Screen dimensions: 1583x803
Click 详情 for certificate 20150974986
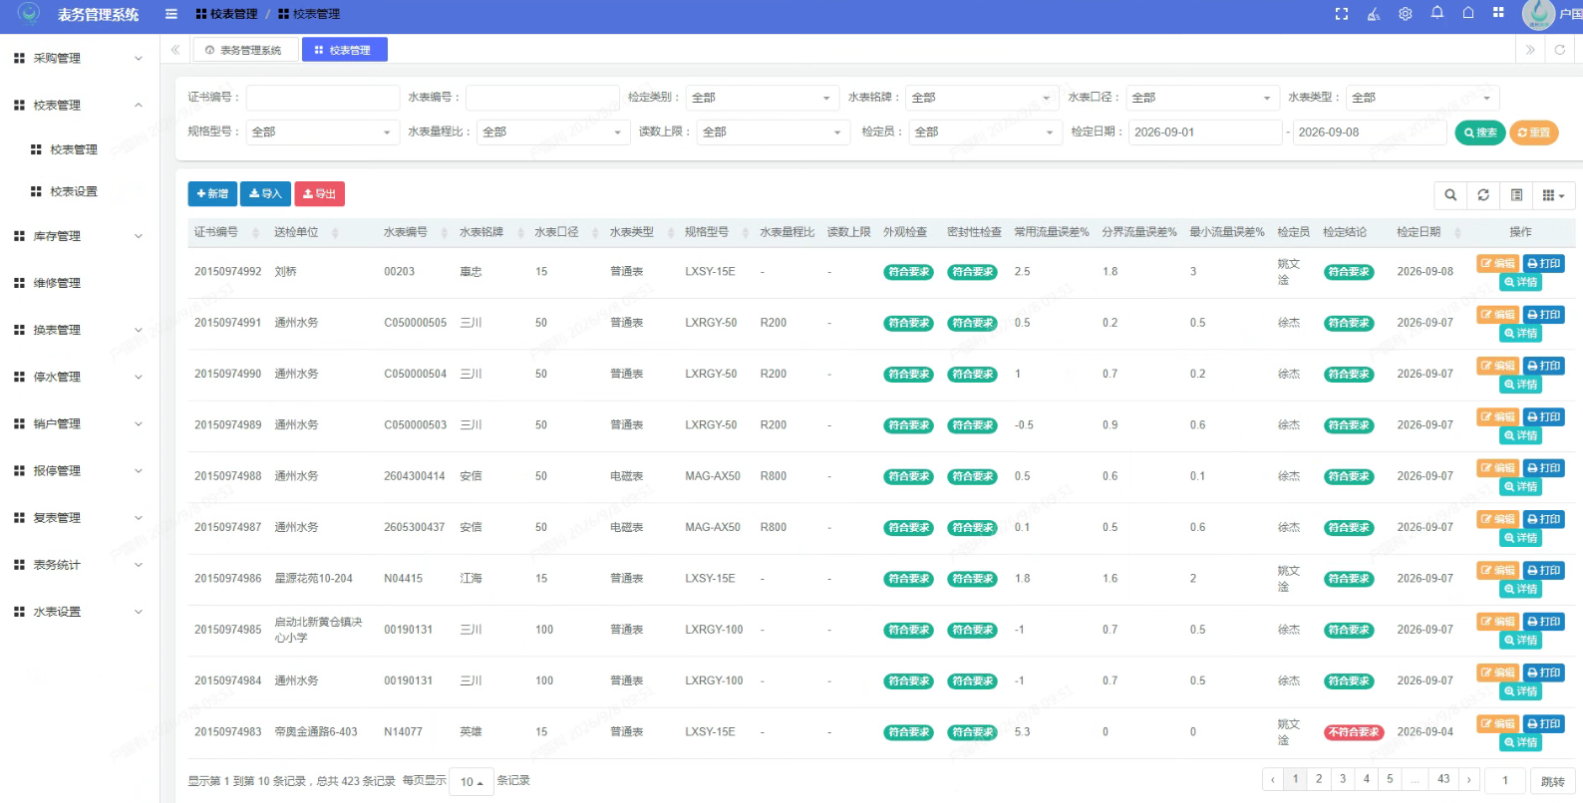[x=1521, y=589]
